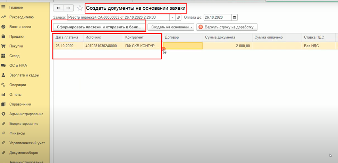338x163 pixels.
Task: Click the Операции Дт/Кт icon
Action: pos(3,85)
